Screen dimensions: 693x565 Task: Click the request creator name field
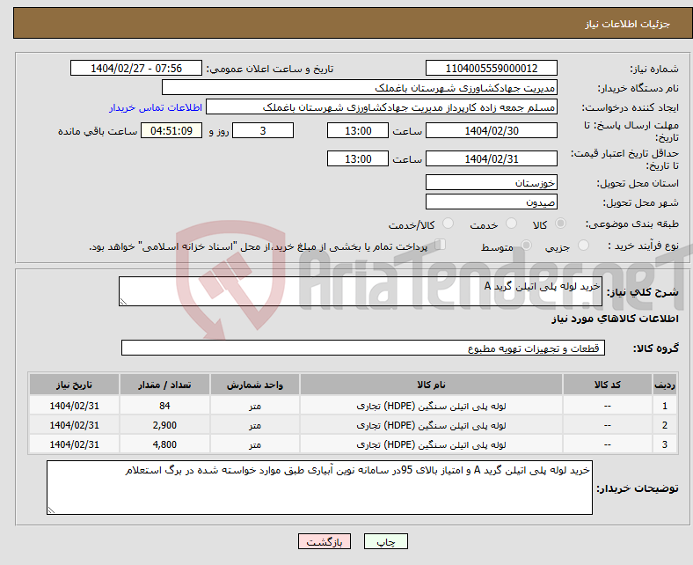pos(381,107)
